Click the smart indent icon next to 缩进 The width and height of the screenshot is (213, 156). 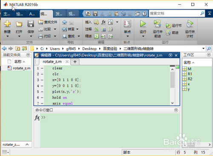(x=96, y=36)
